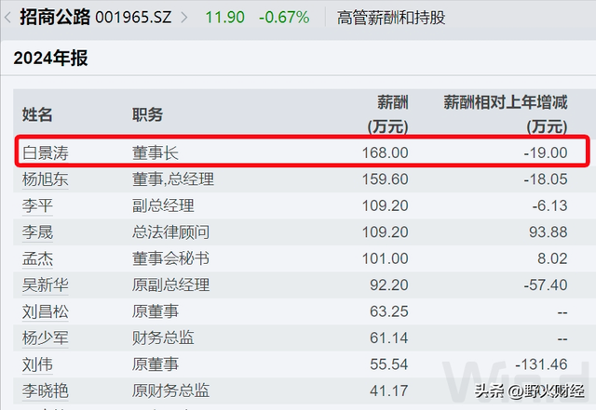The image size is (596, 410).
Task: Open executive link 杨旭东
Action: (46, 179)
